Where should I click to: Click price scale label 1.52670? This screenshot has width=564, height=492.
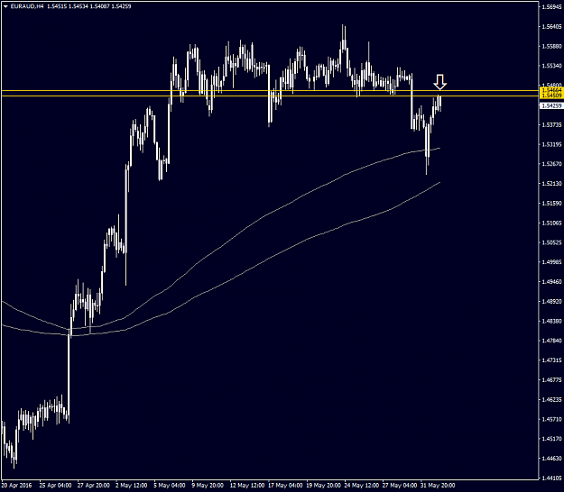pos(551,164)
